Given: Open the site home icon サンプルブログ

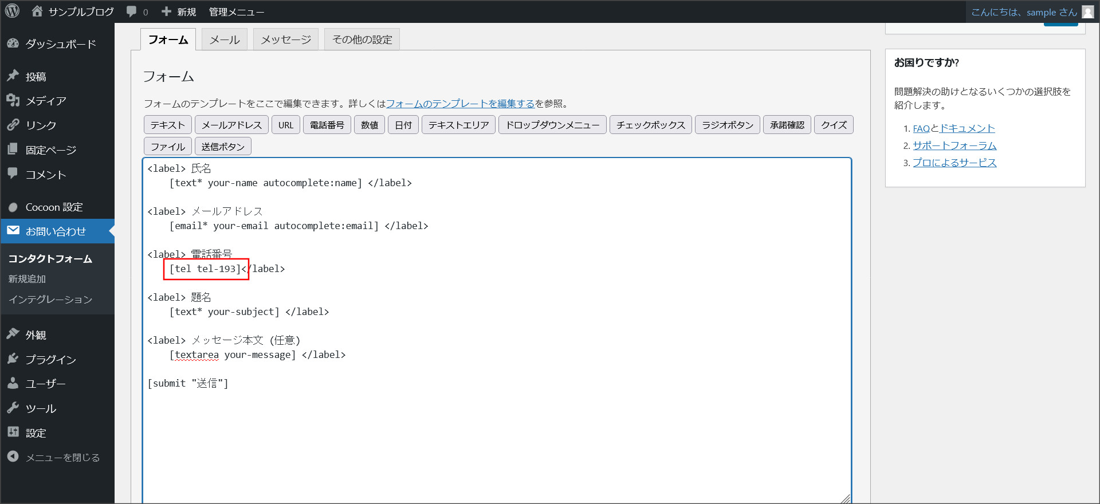Looking at the screenshot, I should 37,11.
